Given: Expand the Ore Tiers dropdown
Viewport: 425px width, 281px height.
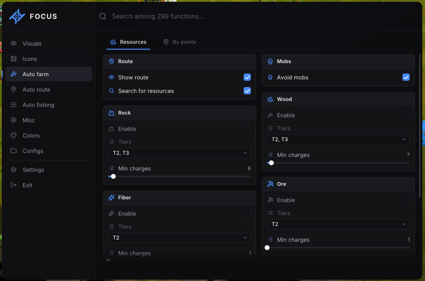Looking at the screenshot, I should click(x=338, y=224).
